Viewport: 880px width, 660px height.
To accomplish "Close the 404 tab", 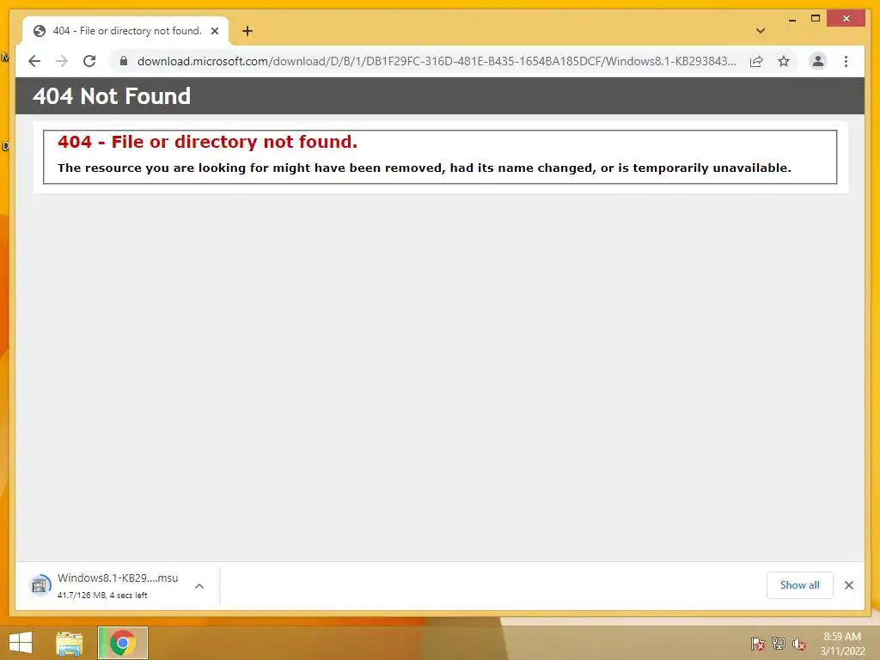I will (214, 31).
